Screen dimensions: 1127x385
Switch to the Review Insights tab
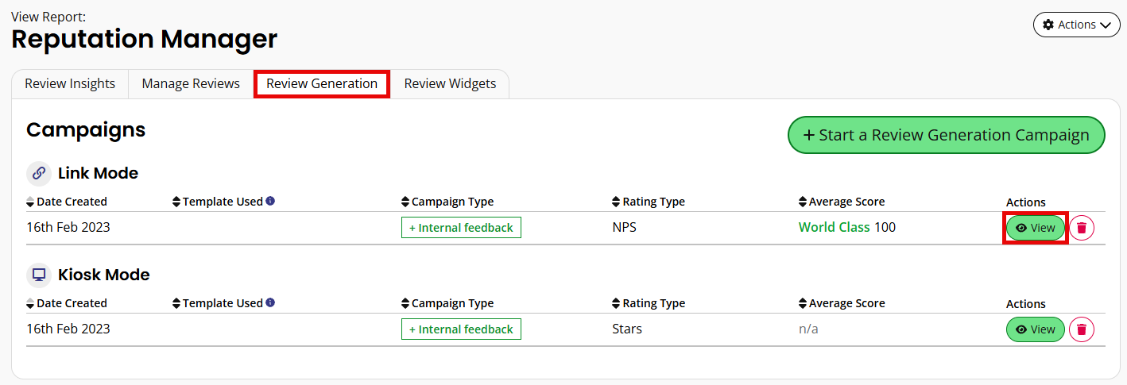pyautogui.click(x=70, y=83)
